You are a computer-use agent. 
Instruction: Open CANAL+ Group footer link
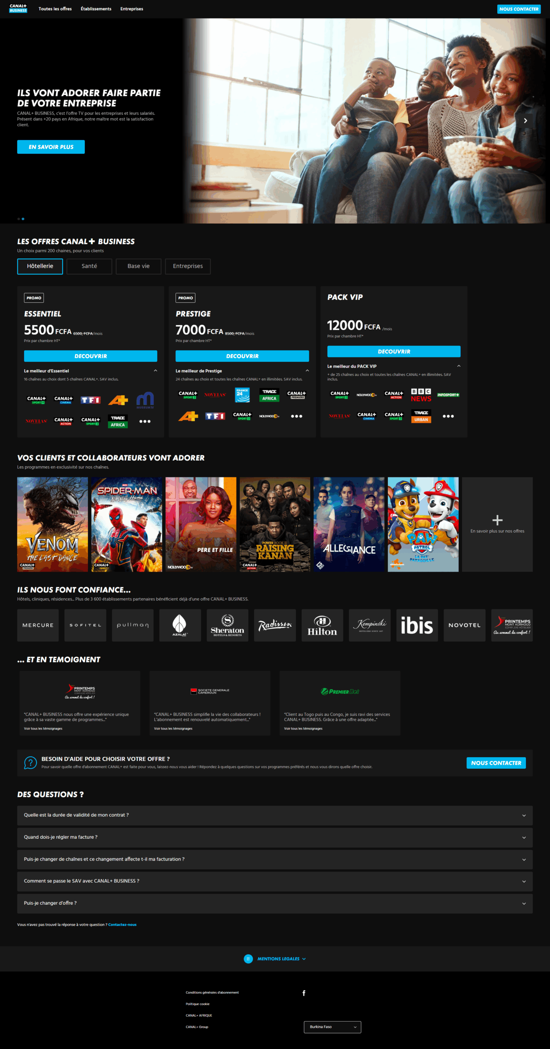point(197,1027)
